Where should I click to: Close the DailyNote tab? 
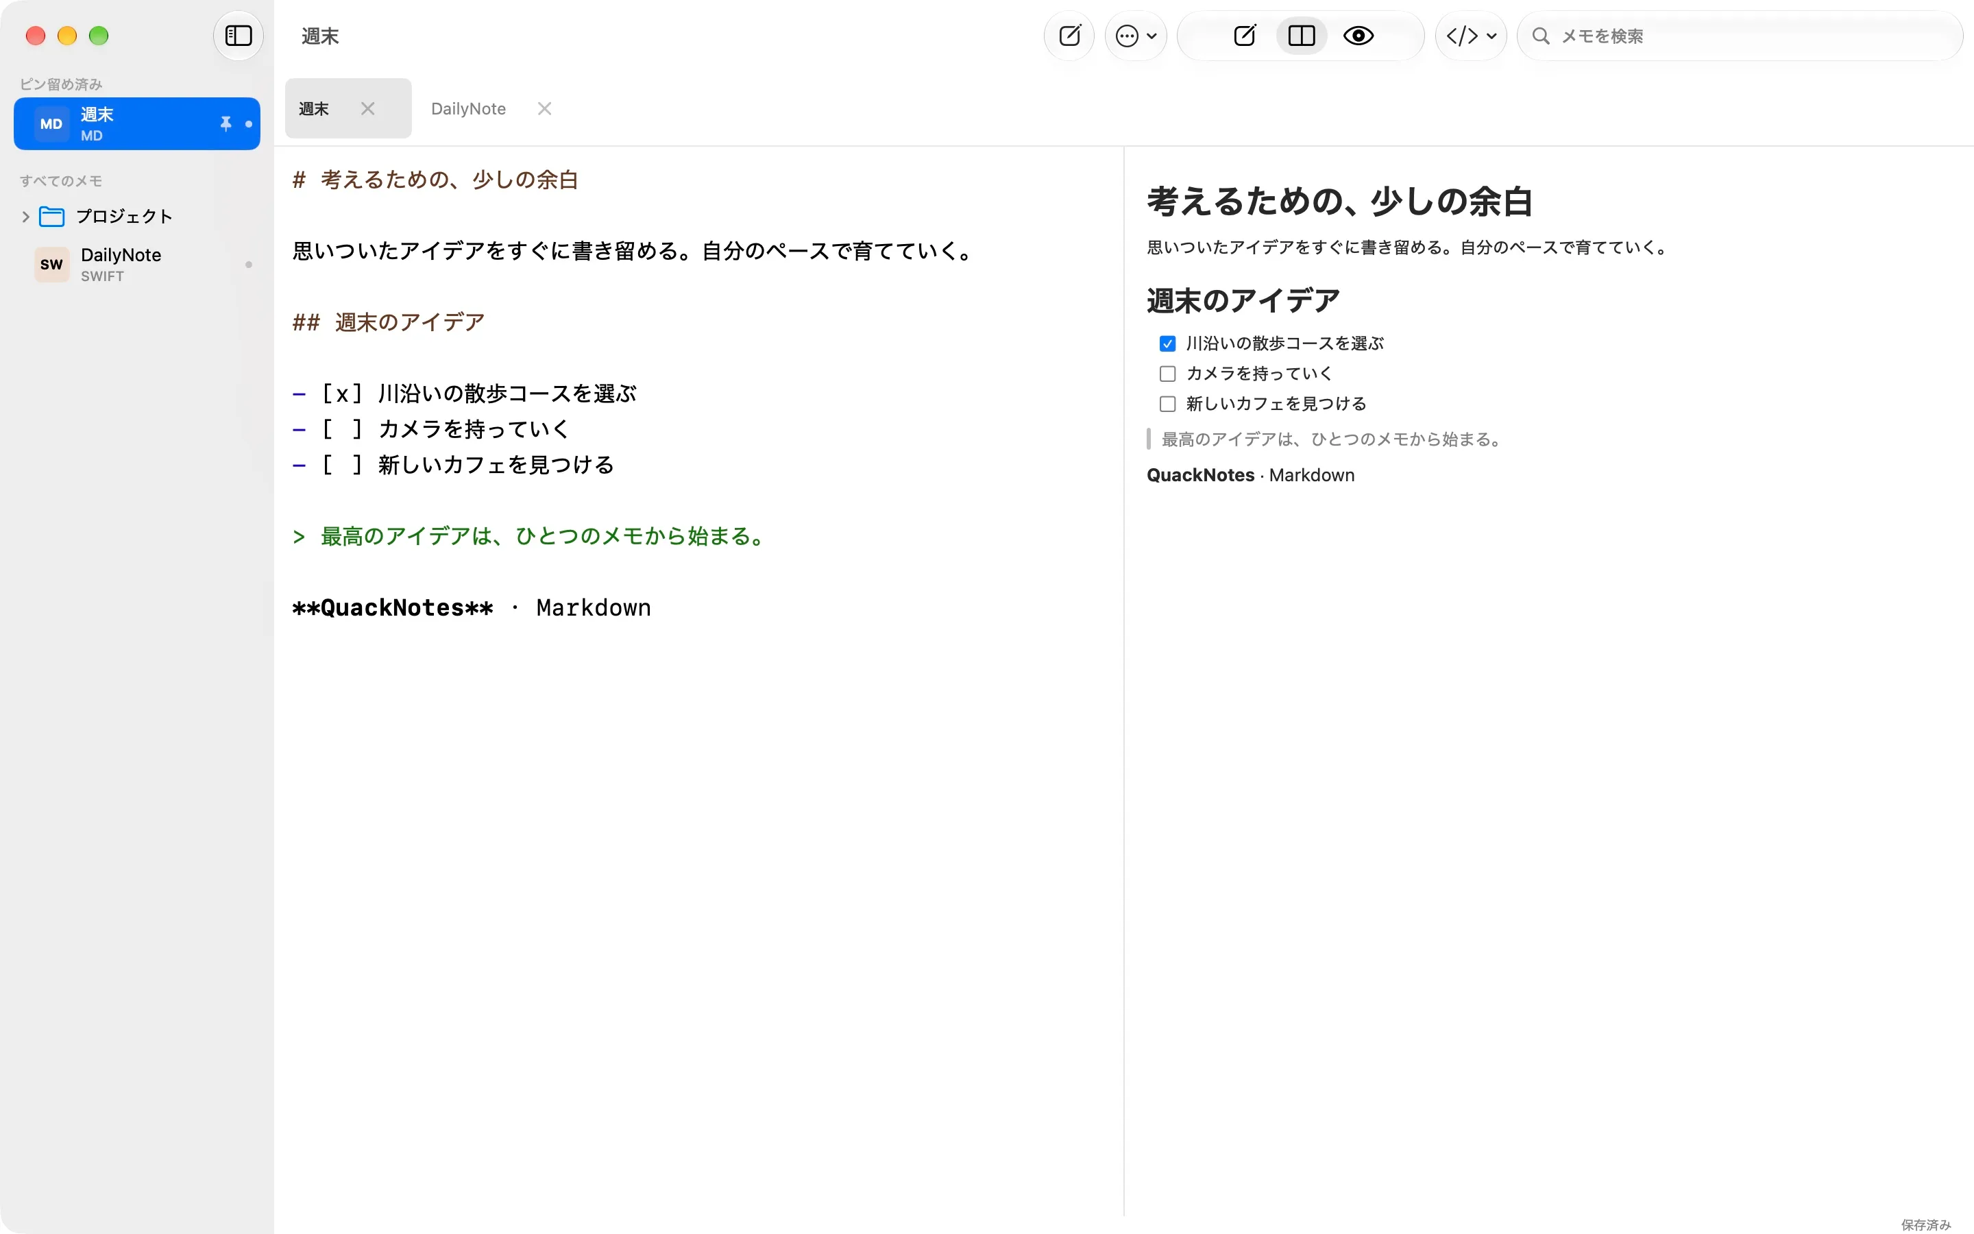[x=545, y=108]
